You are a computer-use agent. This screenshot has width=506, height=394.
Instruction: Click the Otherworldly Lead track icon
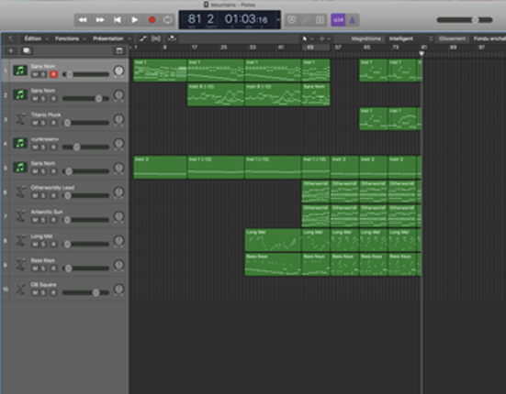(20, 192)
